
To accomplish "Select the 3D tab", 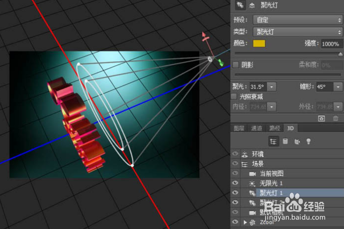I will [290, 128].
